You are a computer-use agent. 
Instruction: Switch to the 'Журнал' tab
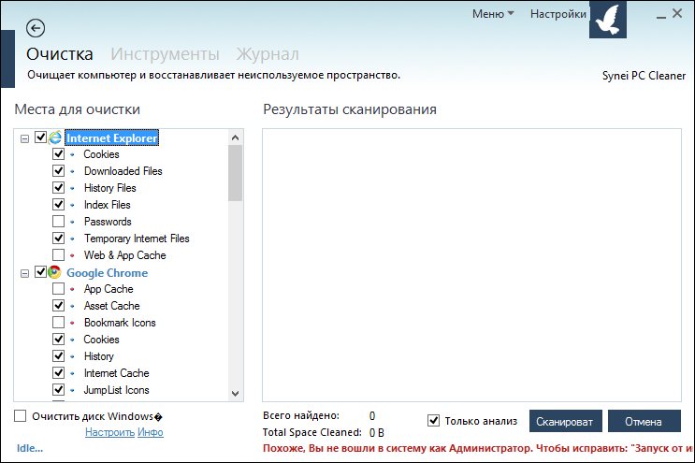point(268,54)
